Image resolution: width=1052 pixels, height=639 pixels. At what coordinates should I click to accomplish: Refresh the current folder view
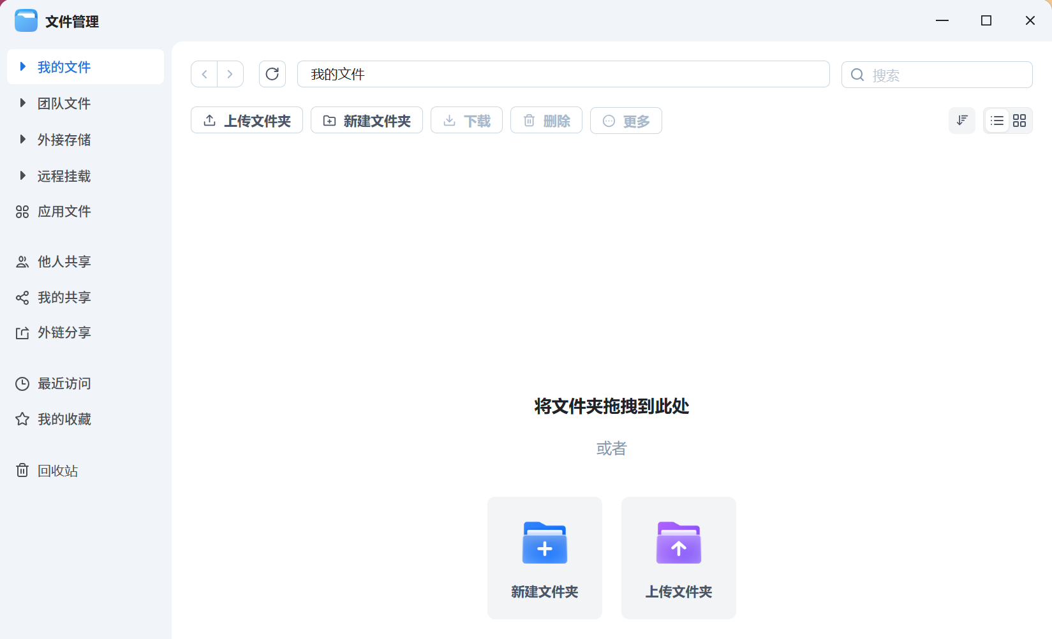click(x=272, y=74)
